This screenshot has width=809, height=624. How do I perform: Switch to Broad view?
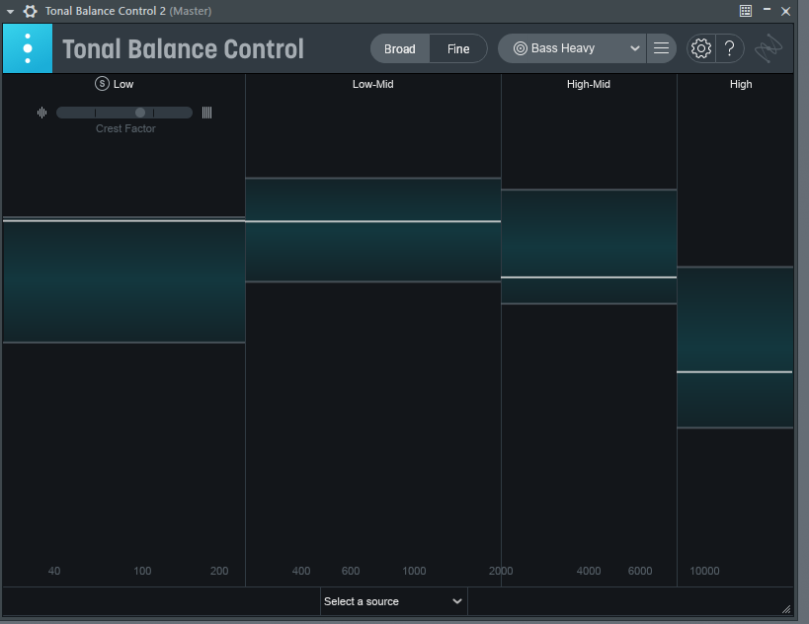[x=400, y=48]
